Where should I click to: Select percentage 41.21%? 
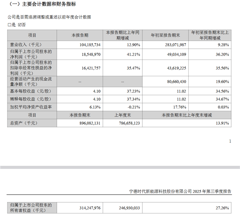pyautogui.click(x=133, y=54)
